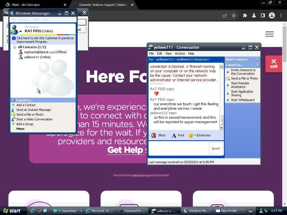Image resolution: width=287 pixels, height=215 pixels.
Task: Click Add a Contact plus icon
Action: pyautogui.click(x=13, y=105)
